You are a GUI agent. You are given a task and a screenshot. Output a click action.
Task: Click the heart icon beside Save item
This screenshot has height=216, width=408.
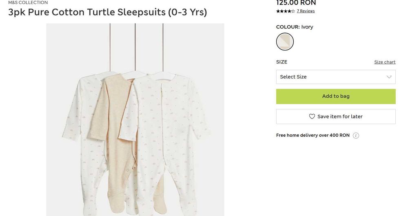point(312,116)
